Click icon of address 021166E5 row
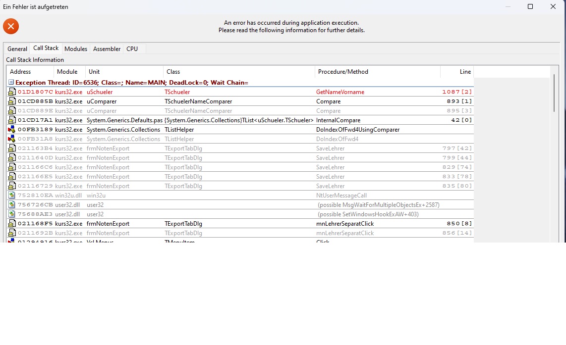This screenshot has height=345, width=566. pyautogui.click(x=12, y=176)
